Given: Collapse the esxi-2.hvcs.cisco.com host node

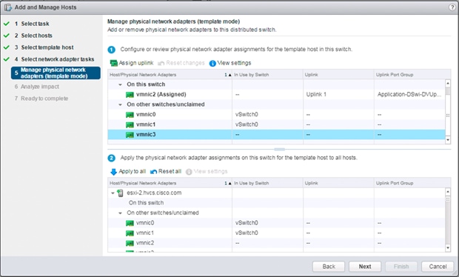Looking at the screenshot, I should tap(113, 193).
